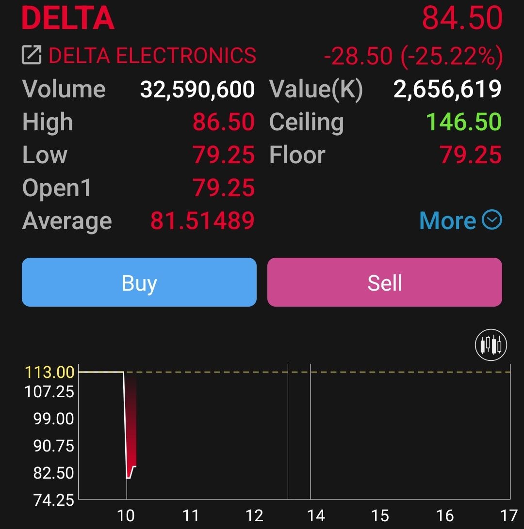Expand the More chevron icon

(491, 219)
